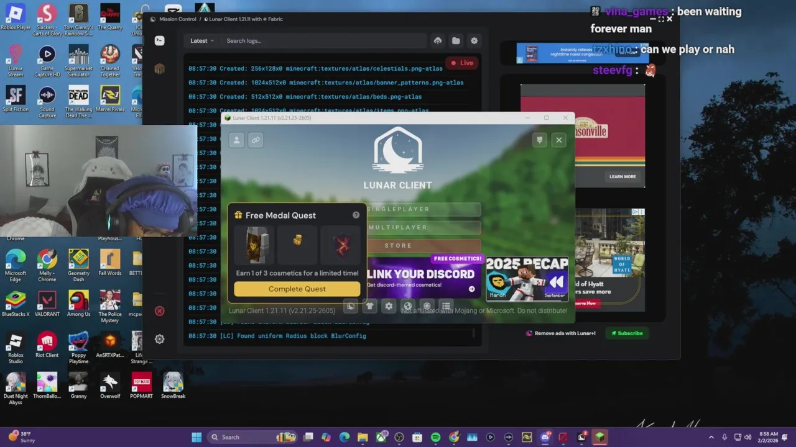Click the list icon in bottom toolbar
The width and height of the screenshot is (796, 447).
pyautogui.click(x=446, y=306)
